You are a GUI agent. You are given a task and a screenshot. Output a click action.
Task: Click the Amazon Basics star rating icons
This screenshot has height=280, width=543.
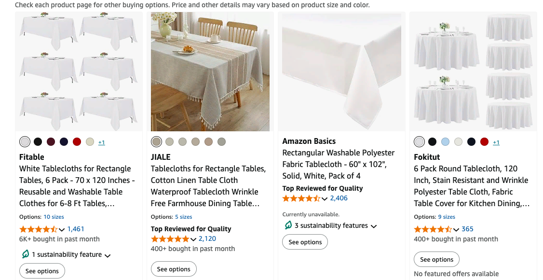tap(301, 198)
